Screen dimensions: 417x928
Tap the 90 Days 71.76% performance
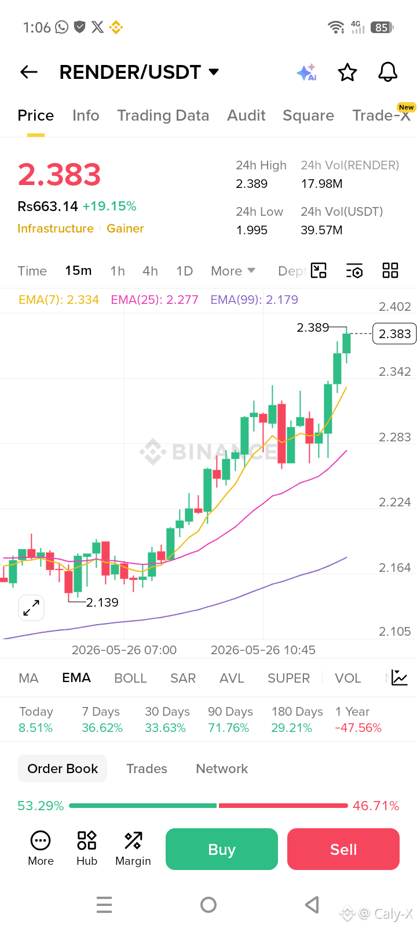click(x=230, y=720)
